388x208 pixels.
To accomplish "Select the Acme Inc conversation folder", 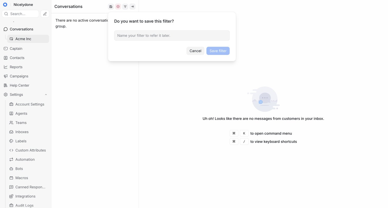I will [x=28, y=39].
